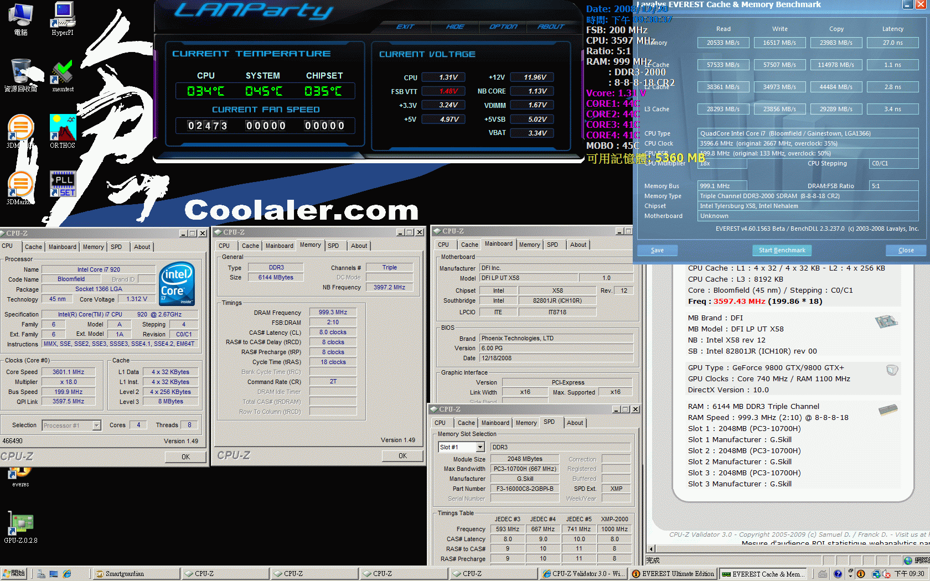The width and height of the screenshot is (930, 581).
Task: Click the network icon in the system tray
Action: (x=876, y=574)
